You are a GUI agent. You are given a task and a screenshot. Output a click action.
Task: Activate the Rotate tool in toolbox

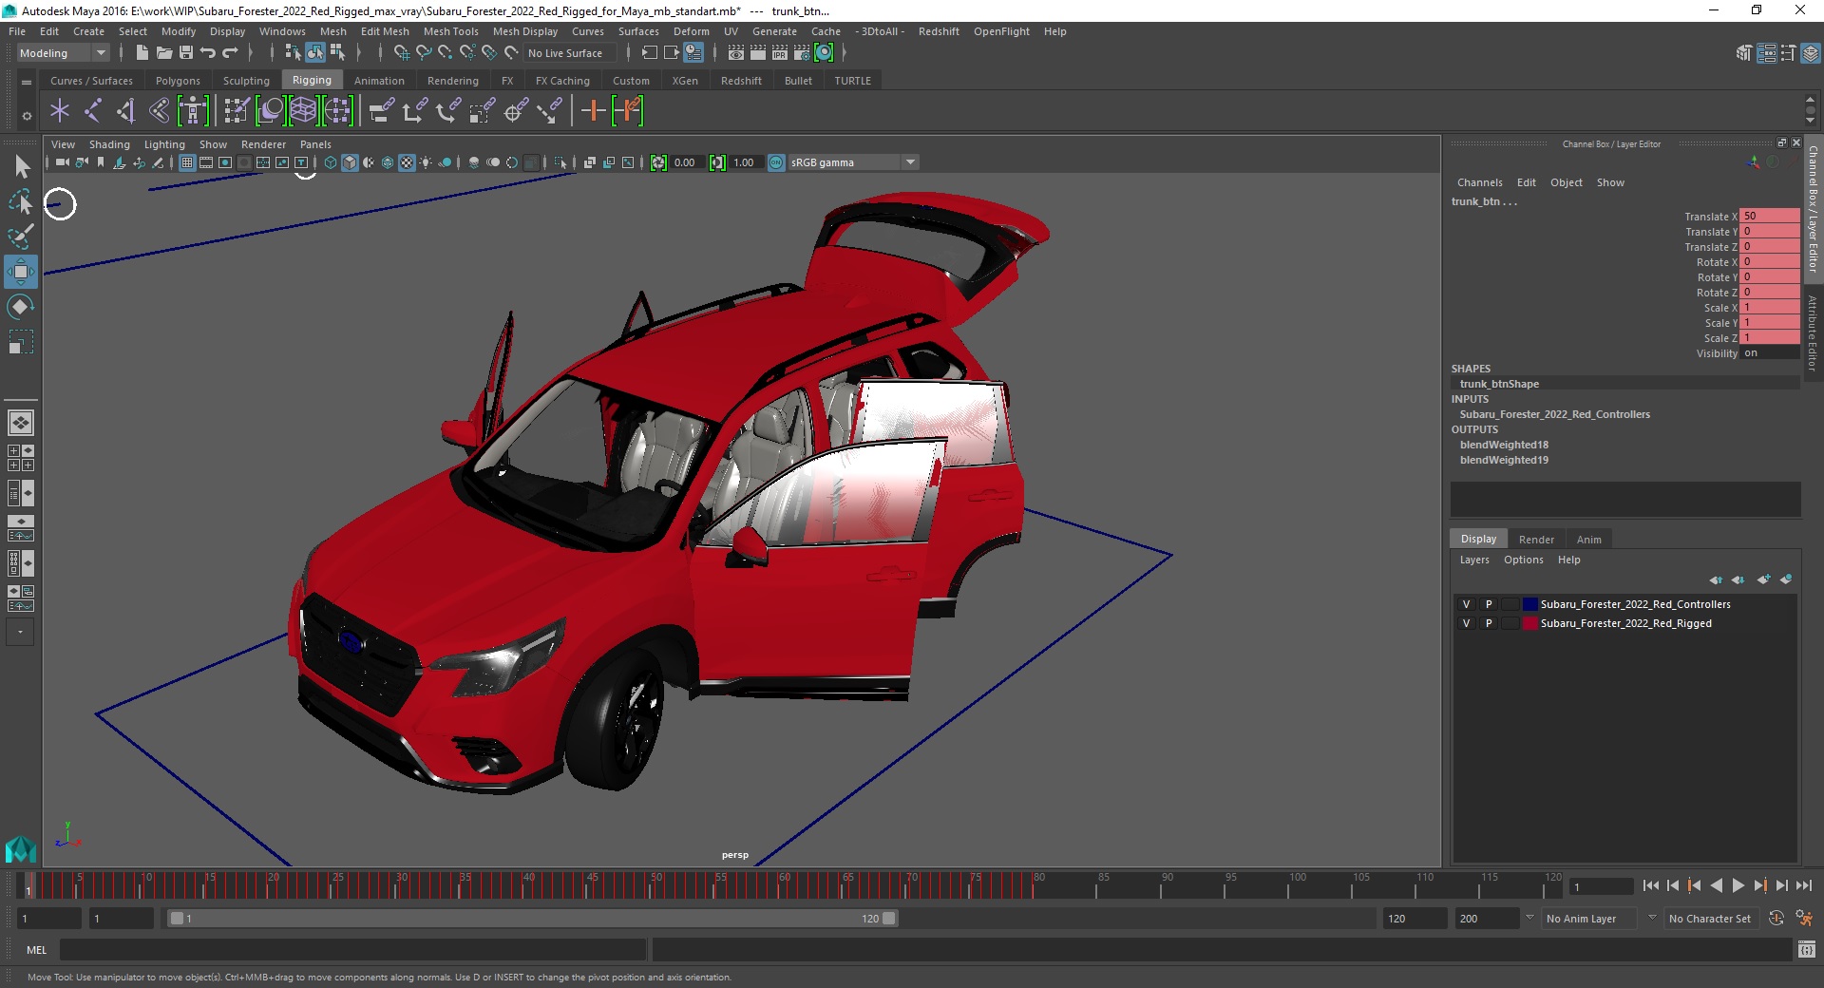pyautogui.click(x=21, y=307)
